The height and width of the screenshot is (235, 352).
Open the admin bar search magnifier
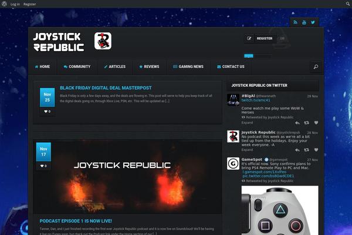pyautogui.click(x=348, y=4)
